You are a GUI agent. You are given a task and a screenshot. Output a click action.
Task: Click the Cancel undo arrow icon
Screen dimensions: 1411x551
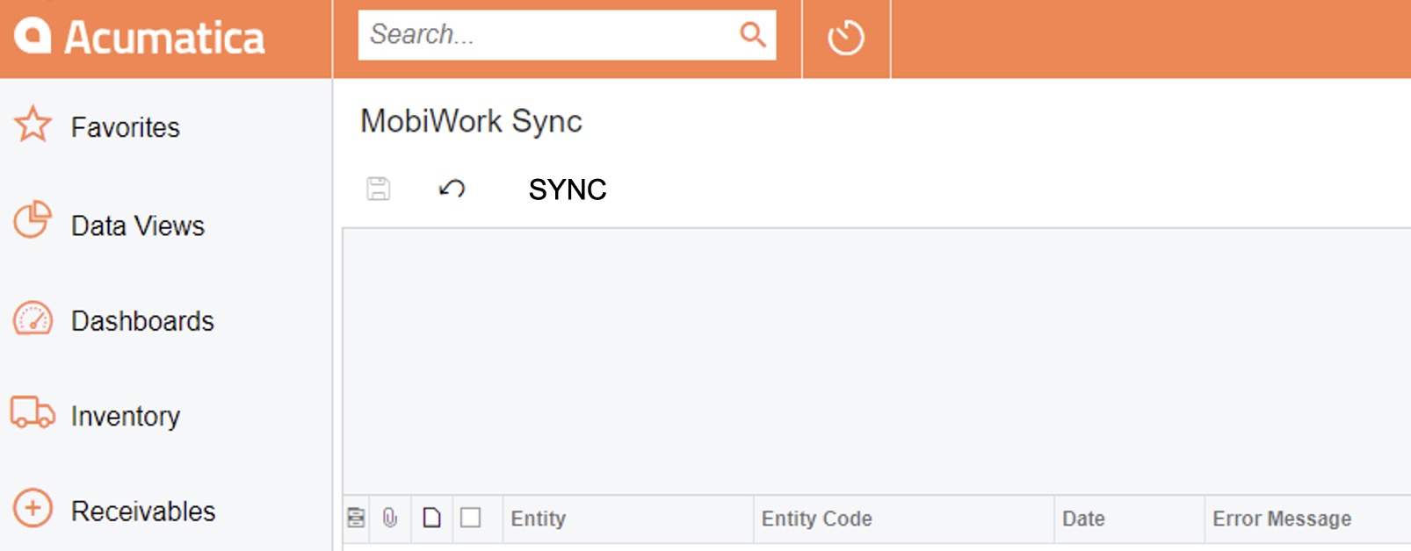click(x=452, y=189)
